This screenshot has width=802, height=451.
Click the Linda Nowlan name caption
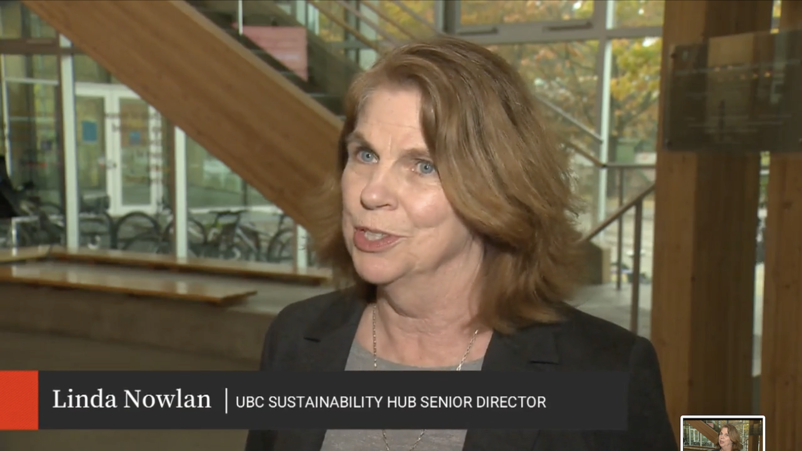[131, 400]
